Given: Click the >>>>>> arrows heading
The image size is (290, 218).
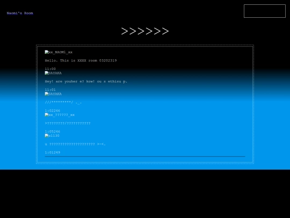Looking at the screenshot, I should coord(145,31).
